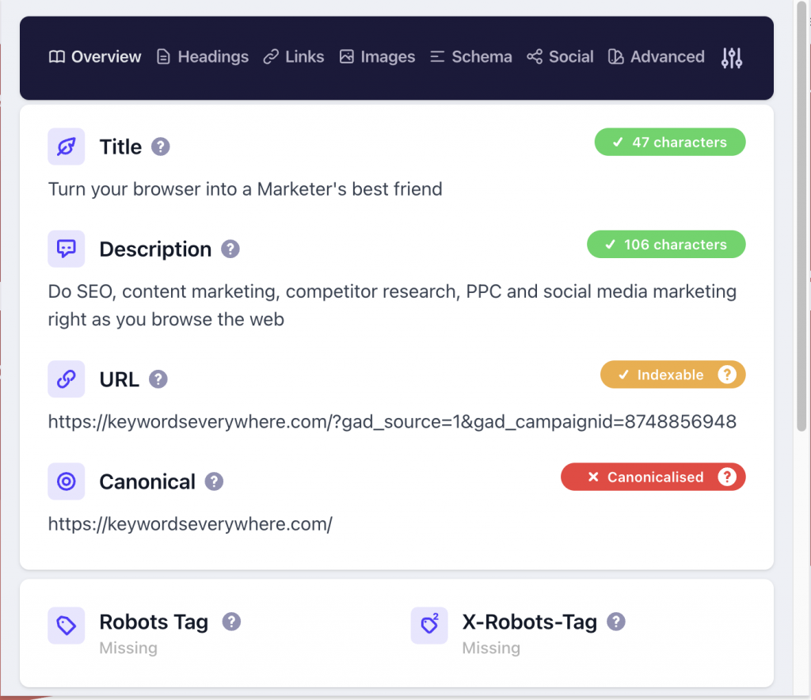Click the canonical URL https://keywordseverywhere.com/
811x700 pixels.
[x=190, y=524]
